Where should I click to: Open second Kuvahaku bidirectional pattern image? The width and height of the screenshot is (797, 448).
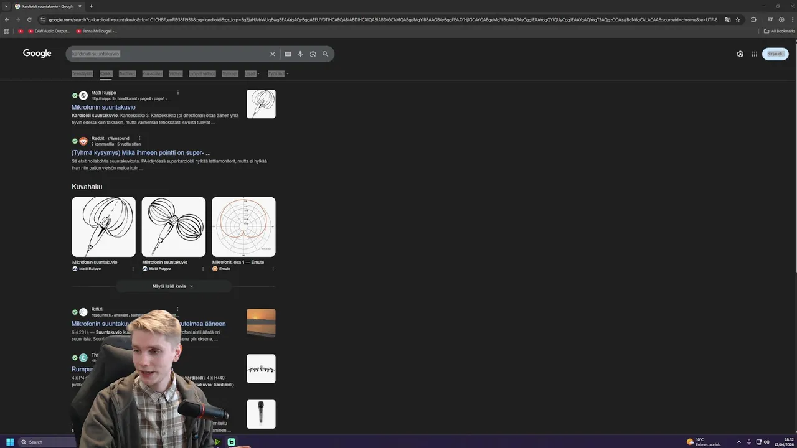tap(173, 227)
